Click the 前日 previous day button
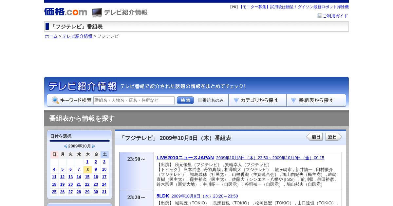The image size is (393, 206). point(314,137)
